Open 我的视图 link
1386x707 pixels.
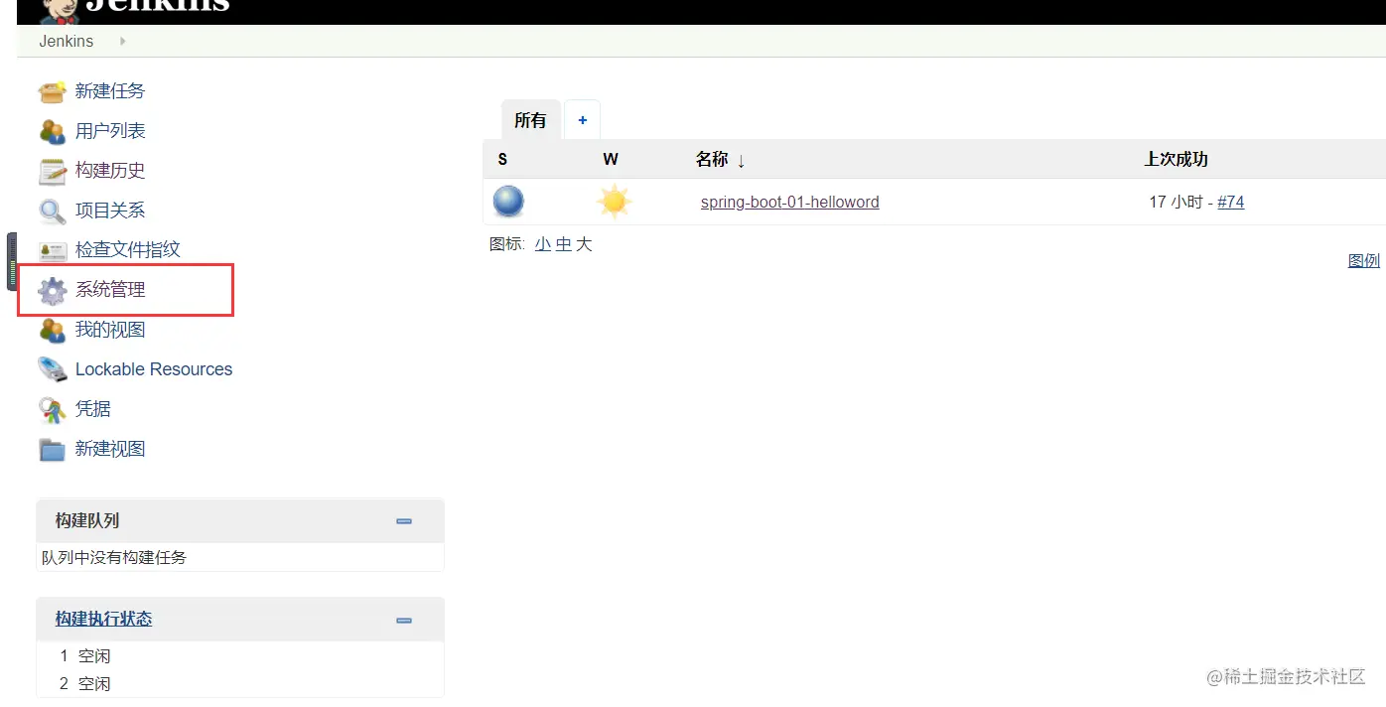[110, 330]
